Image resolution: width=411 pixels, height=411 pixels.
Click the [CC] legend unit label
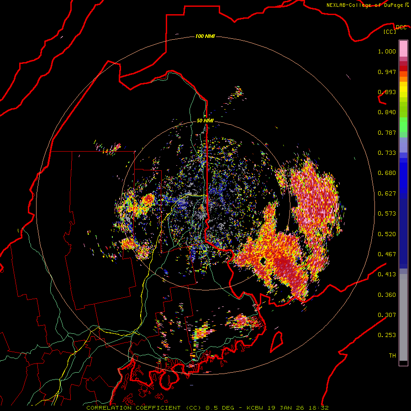(x=390, y=32)
